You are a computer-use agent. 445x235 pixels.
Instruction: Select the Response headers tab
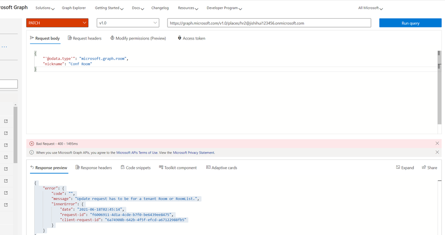pos(94,167)
